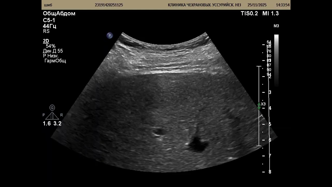Click the ГармОбщ harmonics setting
This screenshot has width=332, height=187.
55,61
